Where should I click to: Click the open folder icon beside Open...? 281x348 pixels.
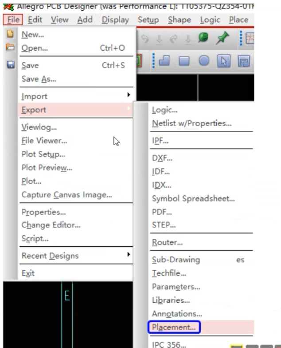click(x=10, y=47)
